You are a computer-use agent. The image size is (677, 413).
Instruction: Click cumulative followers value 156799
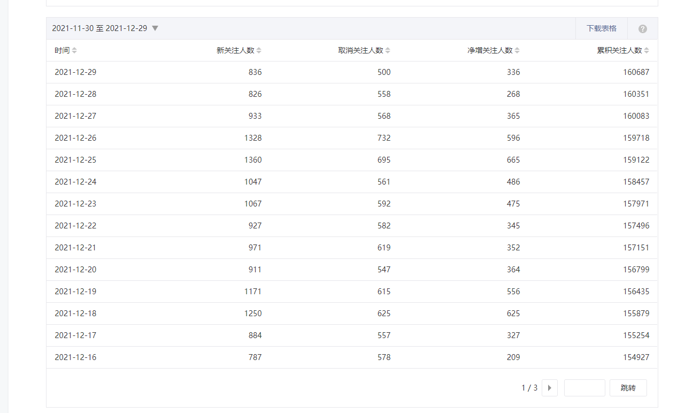click(x=636, y=270)
